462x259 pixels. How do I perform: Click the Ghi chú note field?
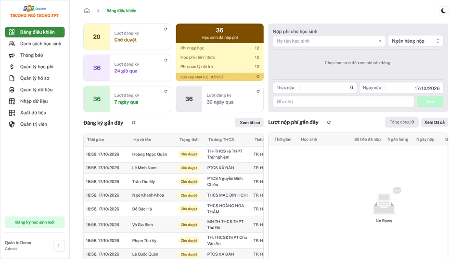click(344, 102)
